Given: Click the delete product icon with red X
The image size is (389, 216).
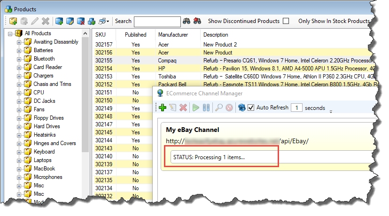Looking at the screenshot, I should click(81, 21).
